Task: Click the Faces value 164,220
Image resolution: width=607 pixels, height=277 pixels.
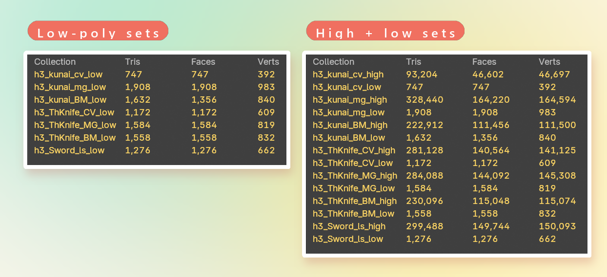Action: [x=491, y=100]
